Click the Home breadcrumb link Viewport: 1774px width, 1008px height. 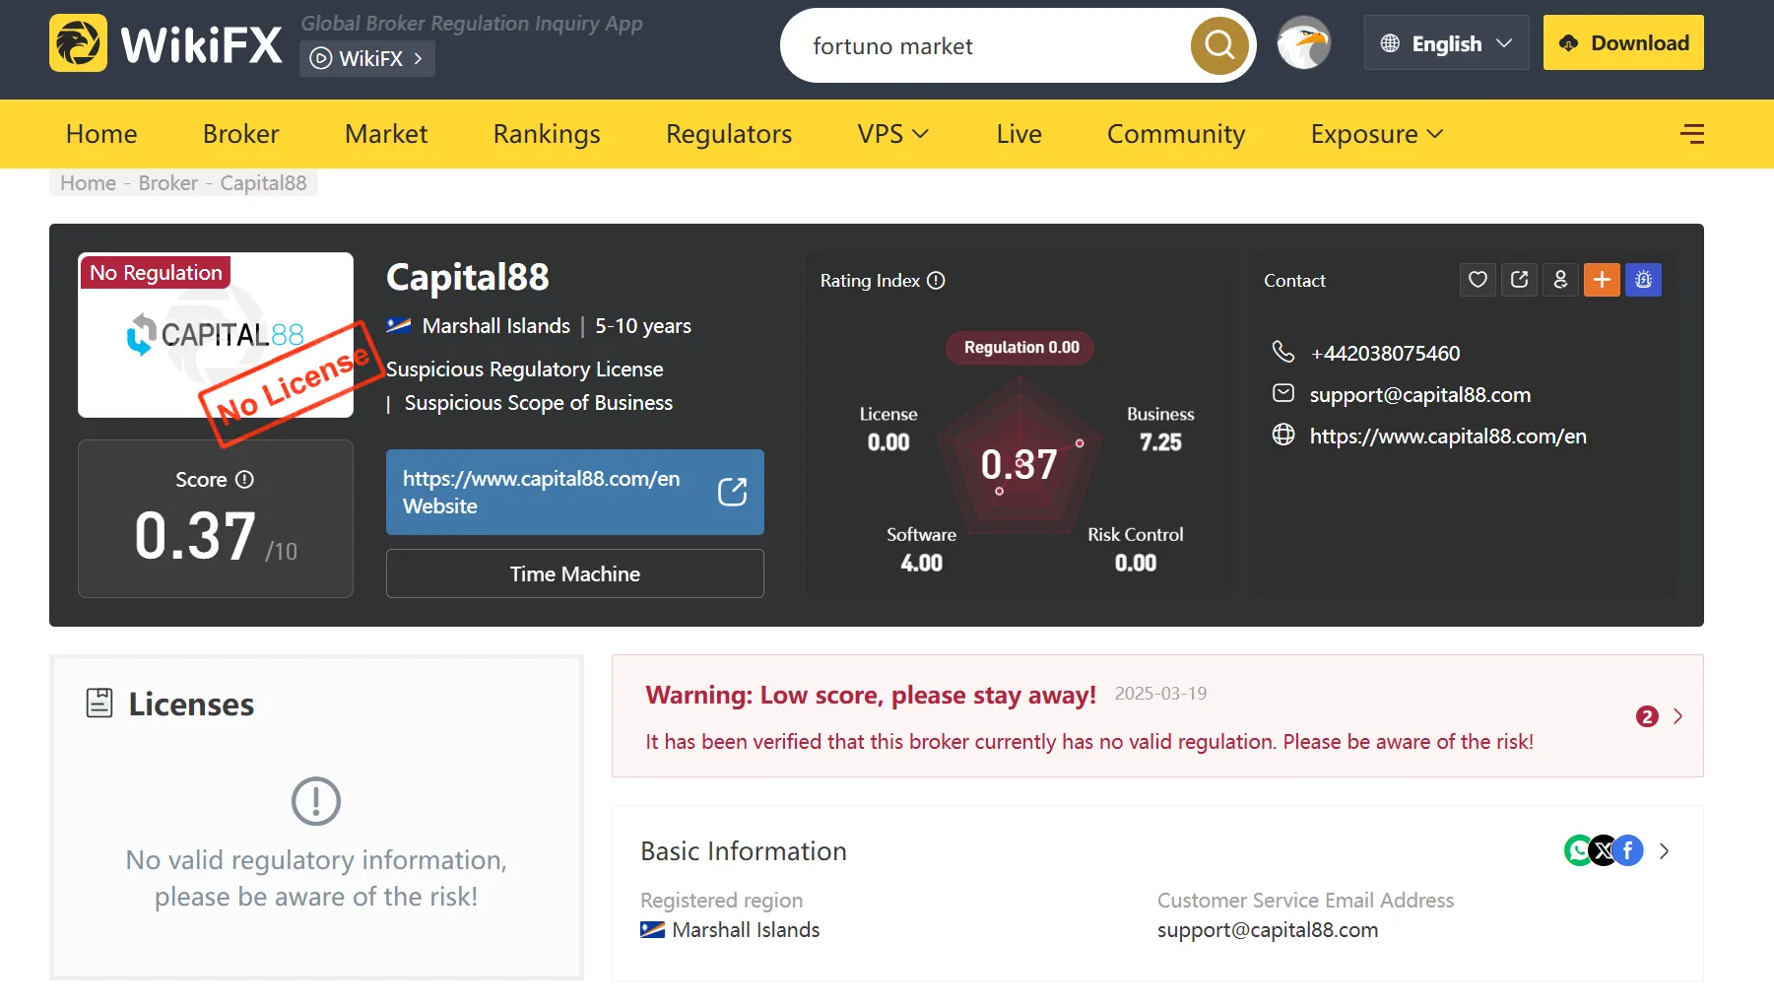point(88,183)
